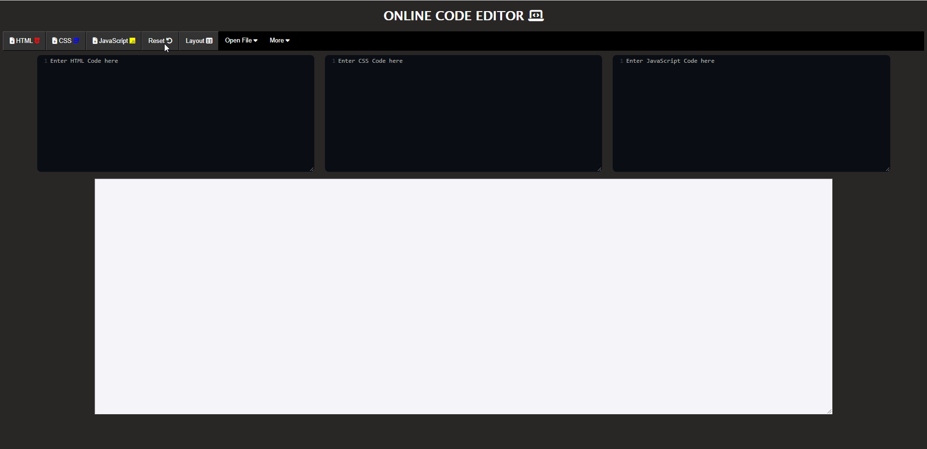Image resolution: width=927 pixels, height=449 pixels.
Task: Click the resize handle of the JavaScript editor
Action: point(887,169)
